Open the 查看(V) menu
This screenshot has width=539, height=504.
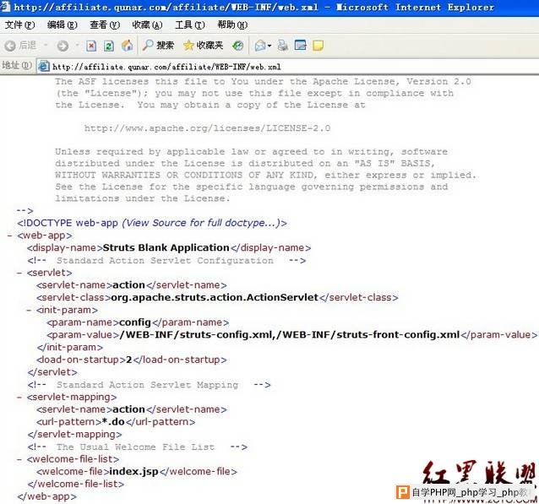(x=105, y=25)
